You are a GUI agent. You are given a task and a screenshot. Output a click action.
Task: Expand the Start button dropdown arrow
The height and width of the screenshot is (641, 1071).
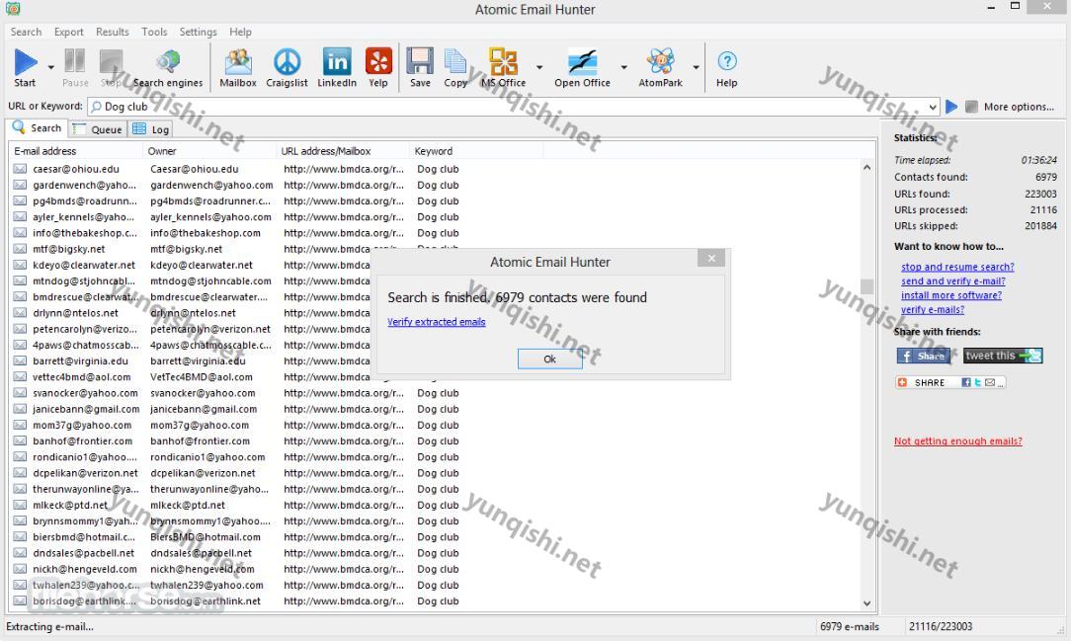[50, 67]
